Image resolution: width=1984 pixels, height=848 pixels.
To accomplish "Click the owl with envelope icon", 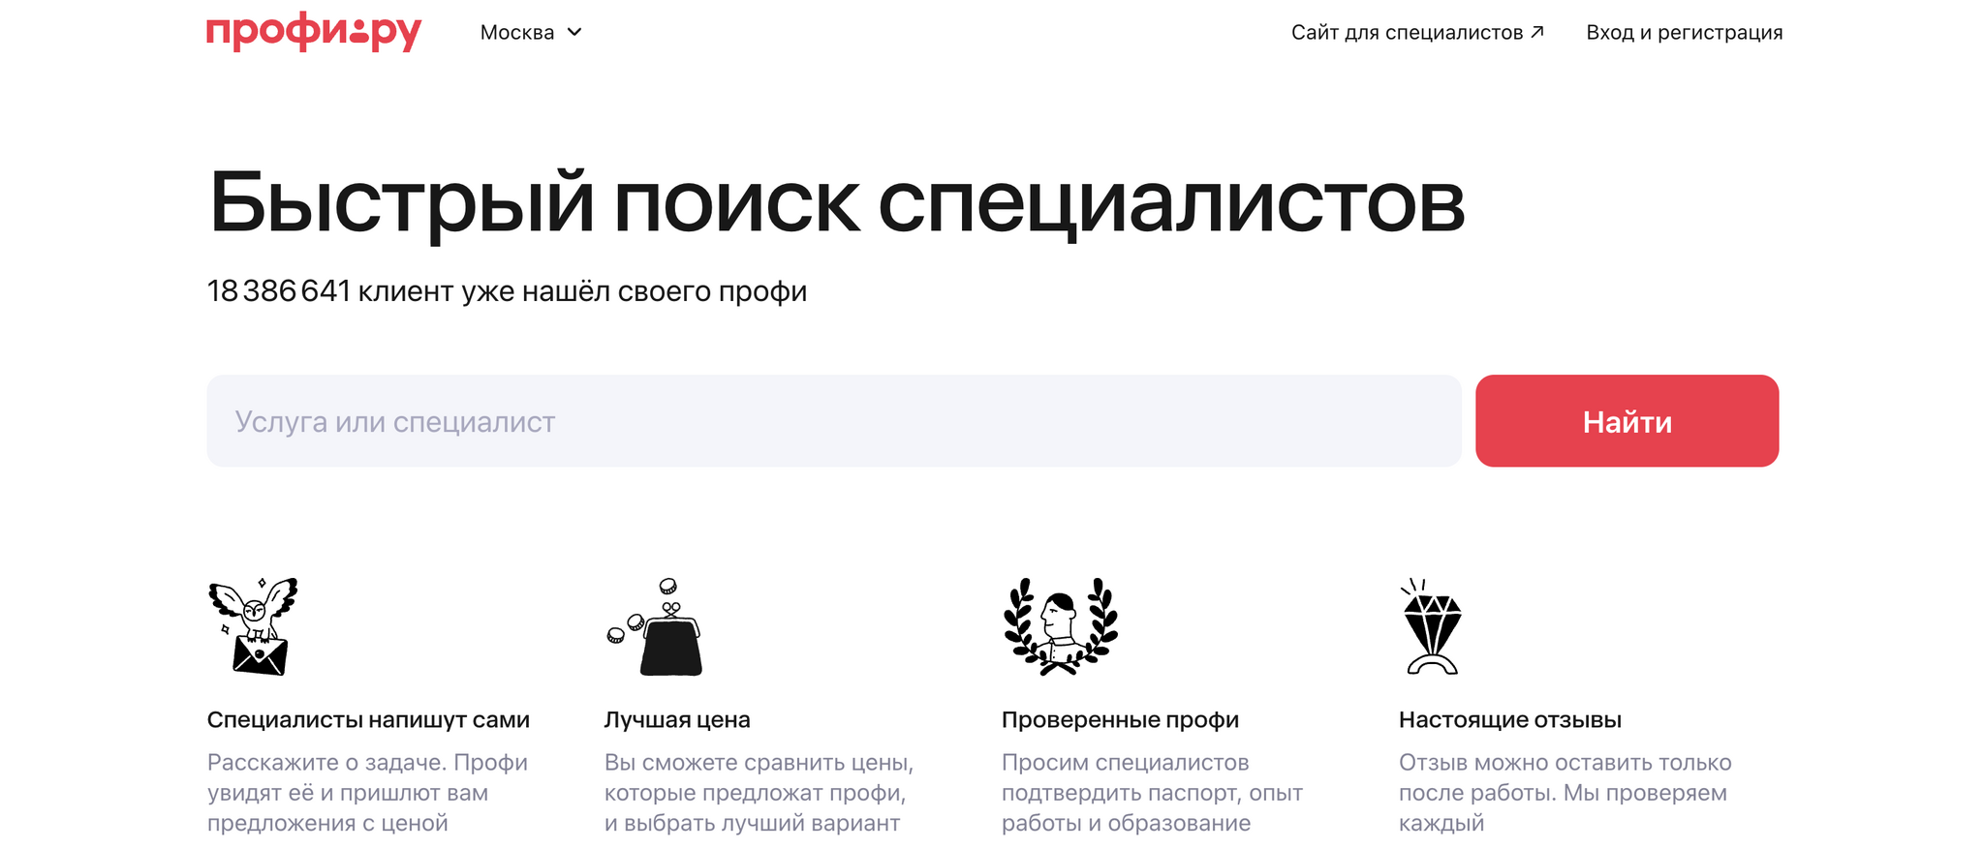I will 253,626.
